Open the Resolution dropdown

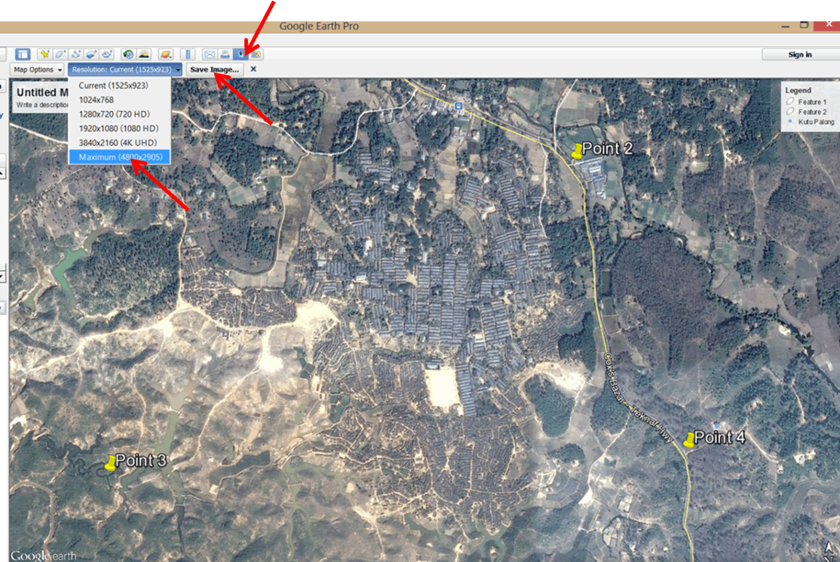[125, 69]
